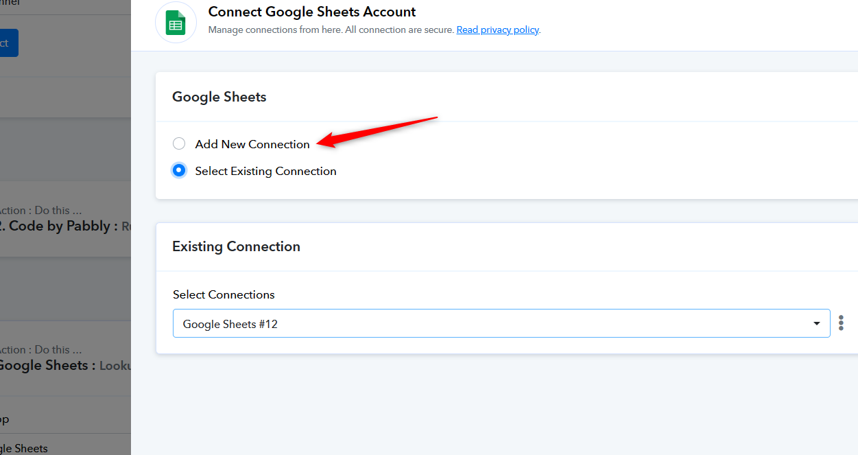Open the Select Connections dropdown
This screenshot has width=858, height=455.
(x=501, y=323)
